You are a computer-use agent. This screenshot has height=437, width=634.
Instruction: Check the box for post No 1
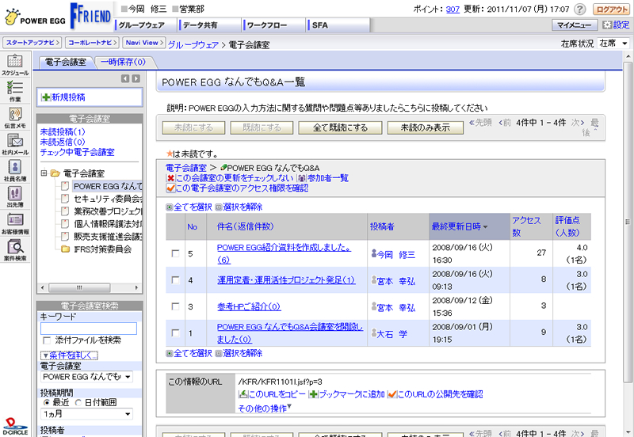[x=175, y=332]
